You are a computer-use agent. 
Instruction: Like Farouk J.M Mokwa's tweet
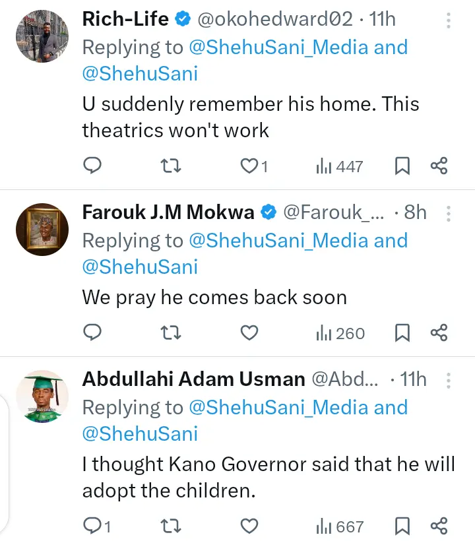pos(249,333)
